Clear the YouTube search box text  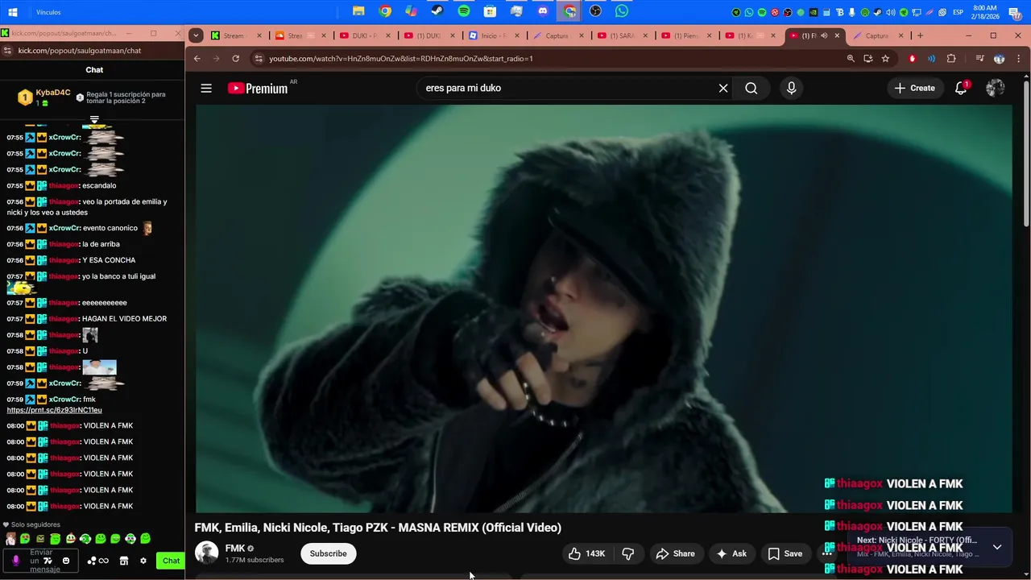[x=723, y=89]
